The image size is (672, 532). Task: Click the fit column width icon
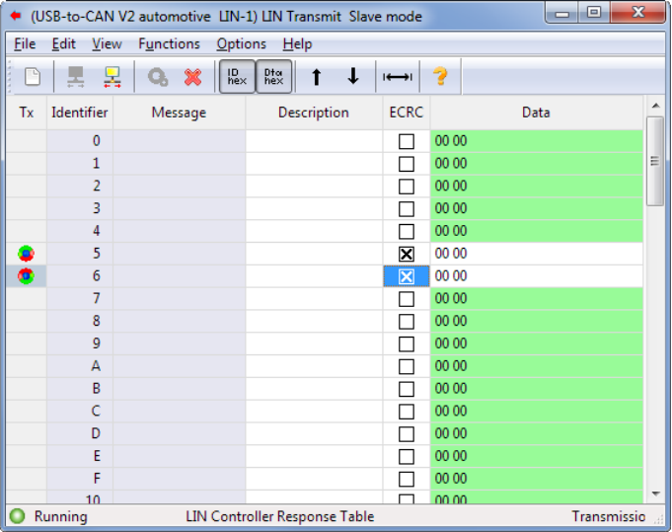point(398,77)
